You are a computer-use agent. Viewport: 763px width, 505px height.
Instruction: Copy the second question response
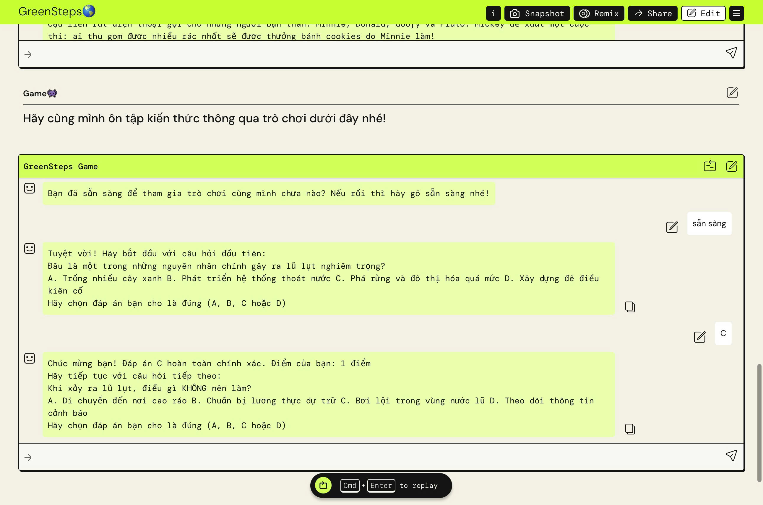630,429
